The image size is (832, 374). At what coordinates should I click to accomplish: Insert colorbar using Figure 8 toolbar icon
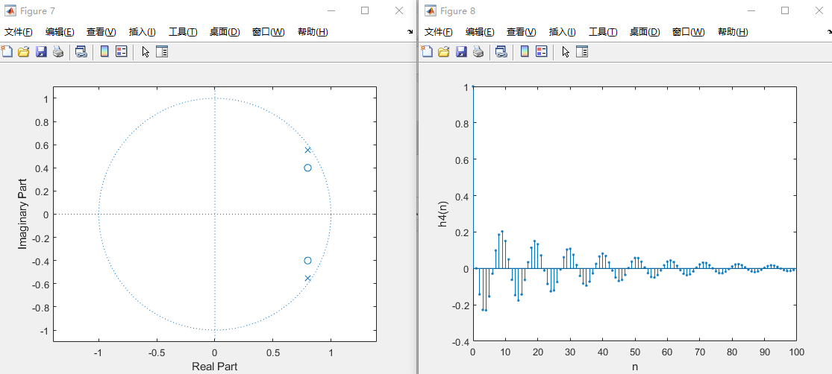point(525,51)
